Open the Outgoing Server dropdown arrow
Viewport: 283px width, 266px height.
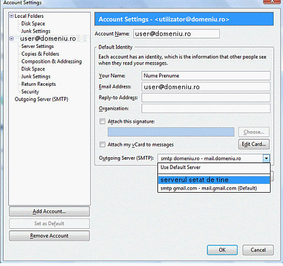[x=266, y=158]
